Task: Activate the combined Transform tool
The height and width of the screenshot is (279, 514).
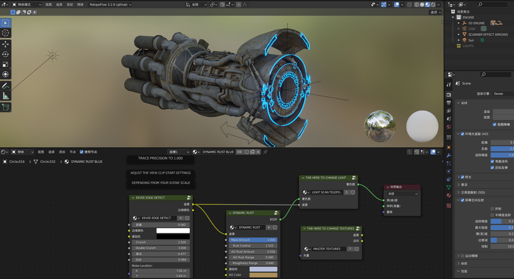Action: 5,74
